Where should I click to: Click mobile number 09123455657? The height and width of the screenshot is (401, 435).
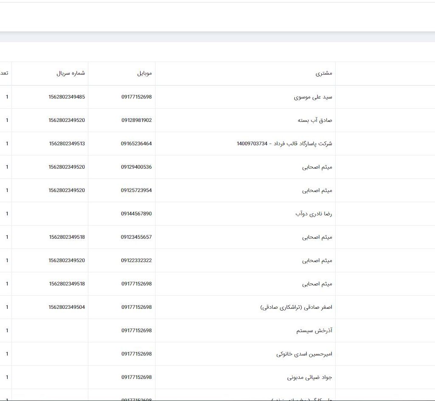pyautogui.click(x=136, y=237)
